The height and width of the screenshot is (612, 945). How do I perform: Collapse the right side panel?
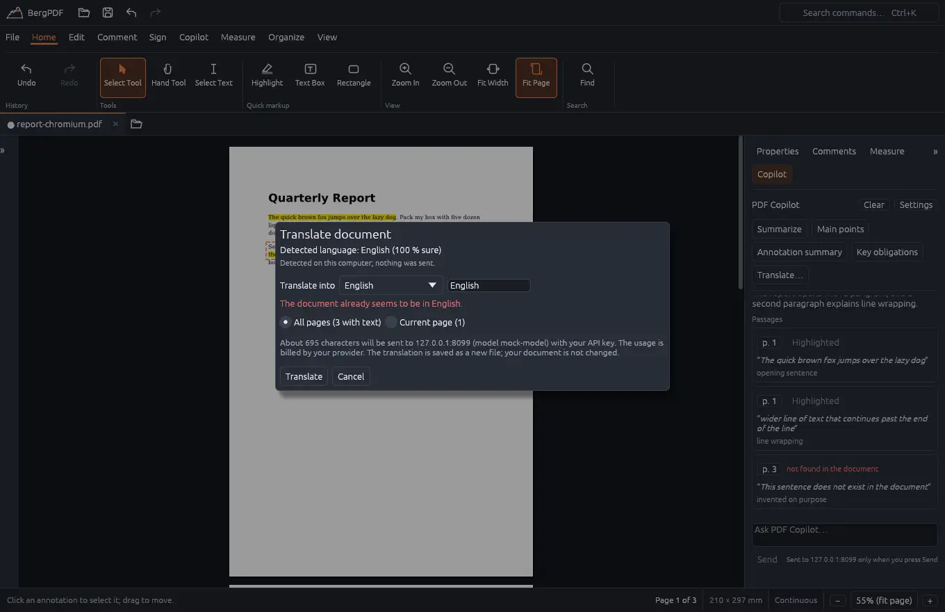tap(935, 151)
